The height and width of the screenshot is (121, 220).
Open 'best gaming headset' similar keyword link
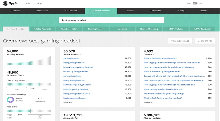(74, 63)
